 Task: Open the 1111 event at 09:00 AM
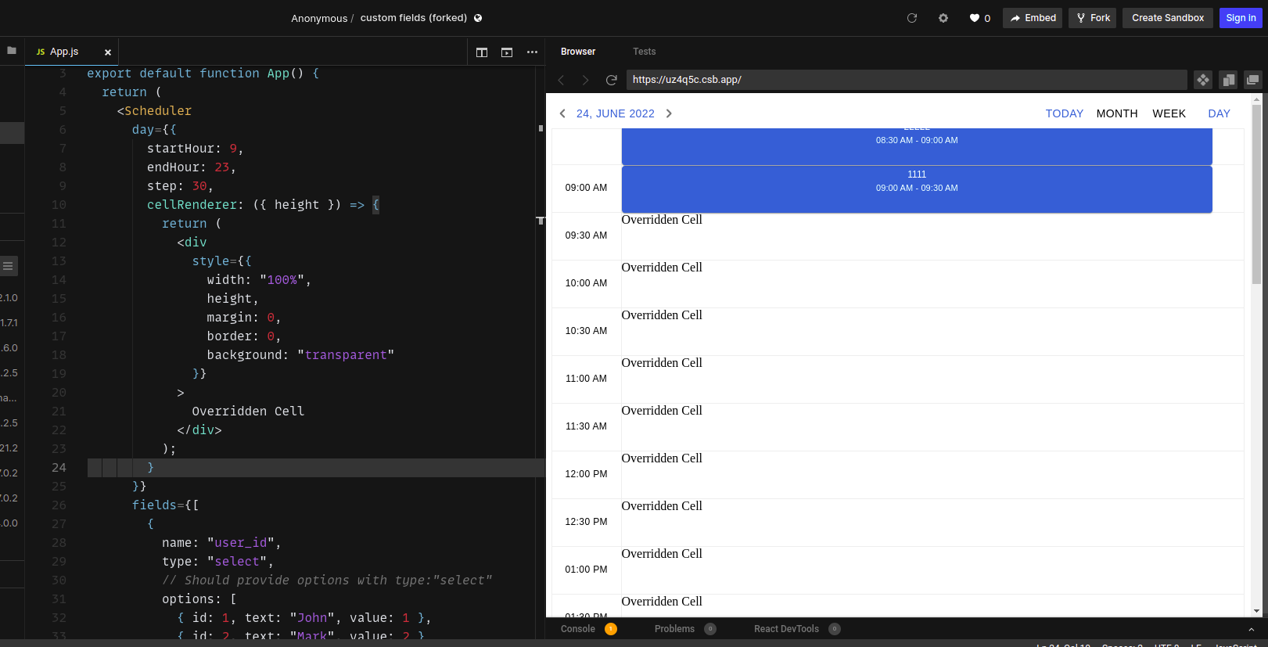tap(917, 189)
